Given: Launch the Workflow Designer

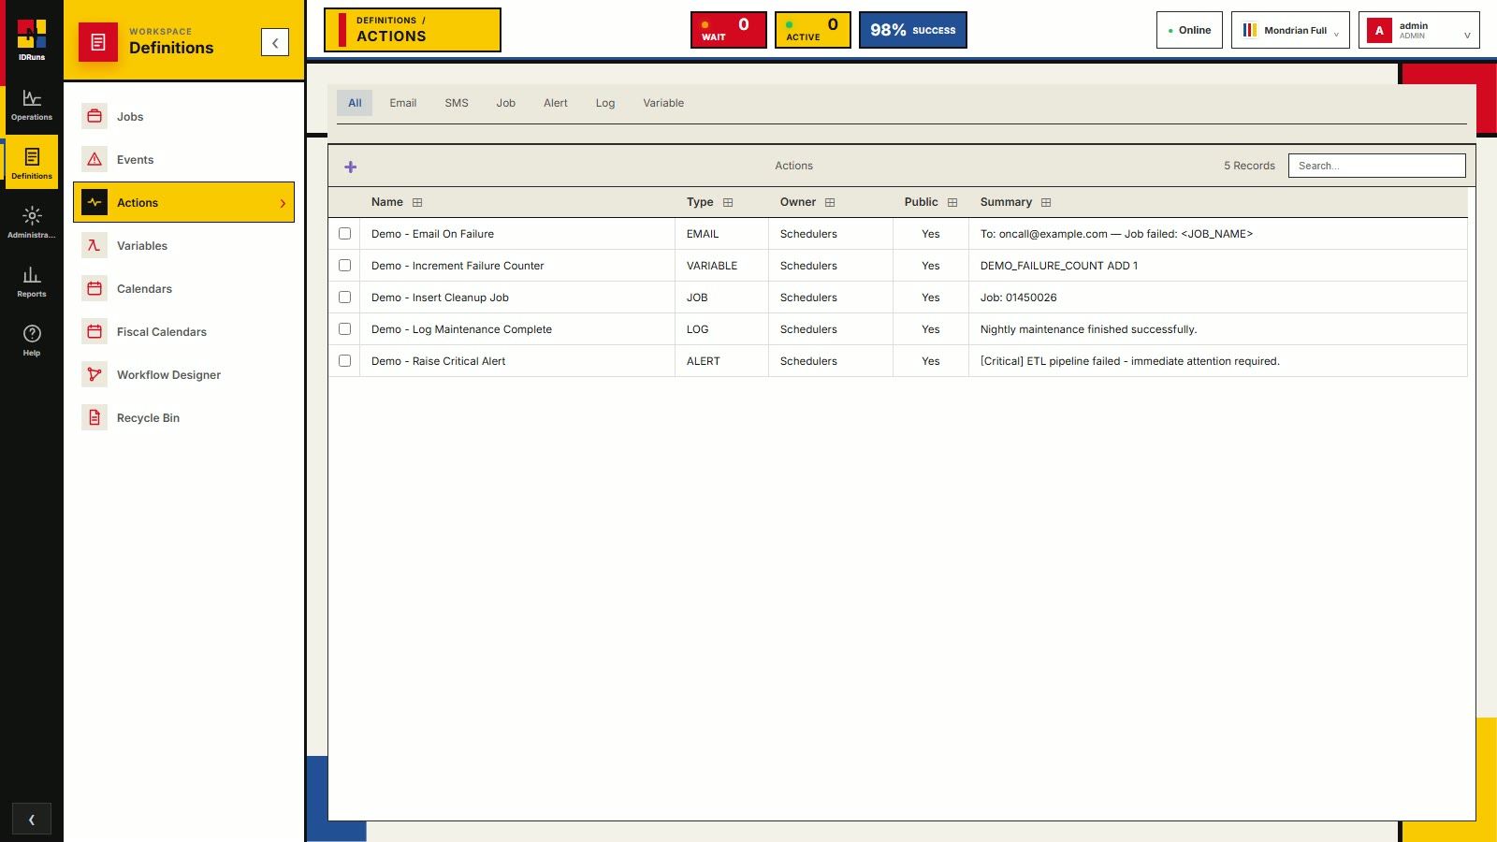Looking at the screenshot, I should click(183, 375).
